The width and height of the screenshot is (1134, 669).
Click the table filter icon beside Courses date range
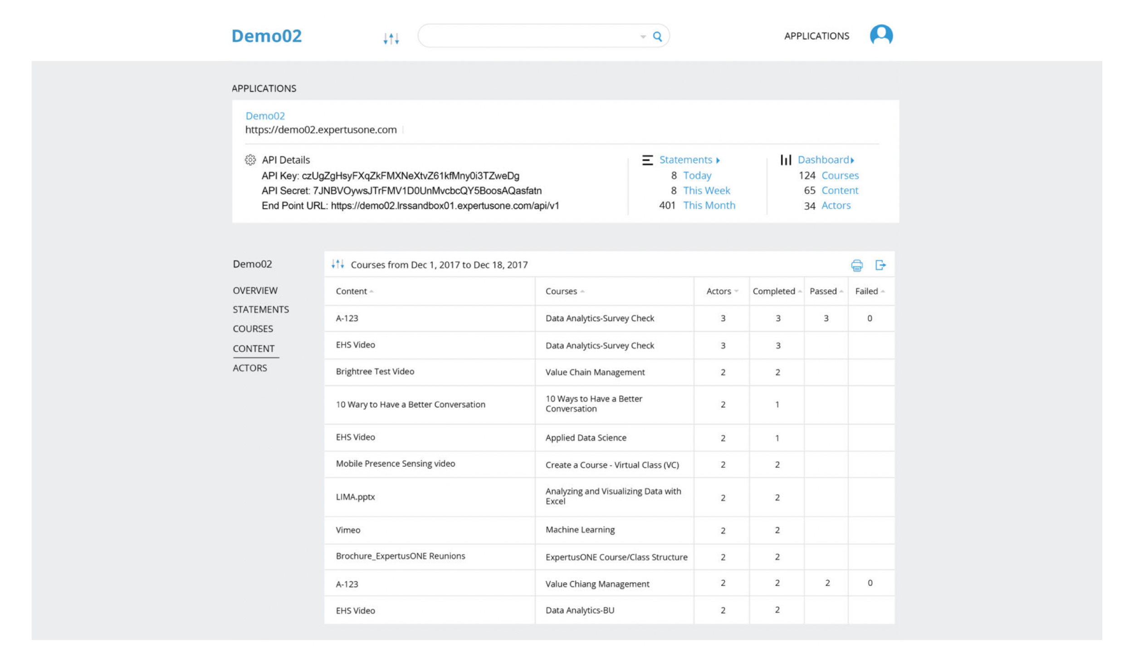click(x=337, y=264)
